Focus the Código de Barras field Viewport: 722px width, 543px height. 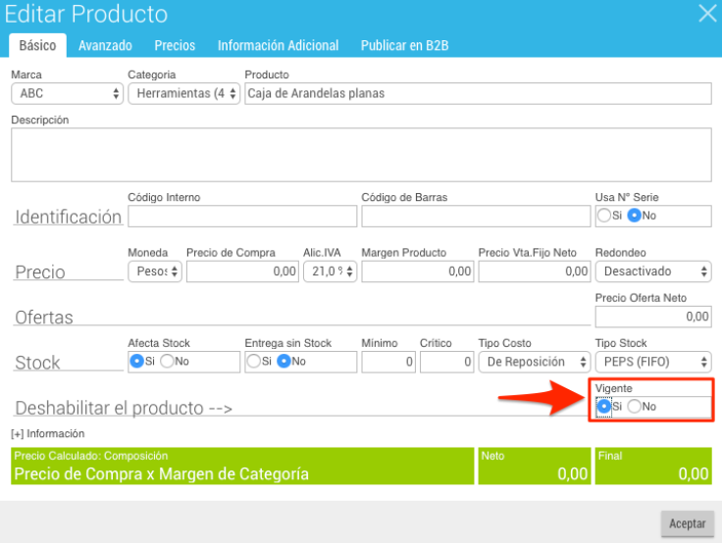tap(476, 217)
